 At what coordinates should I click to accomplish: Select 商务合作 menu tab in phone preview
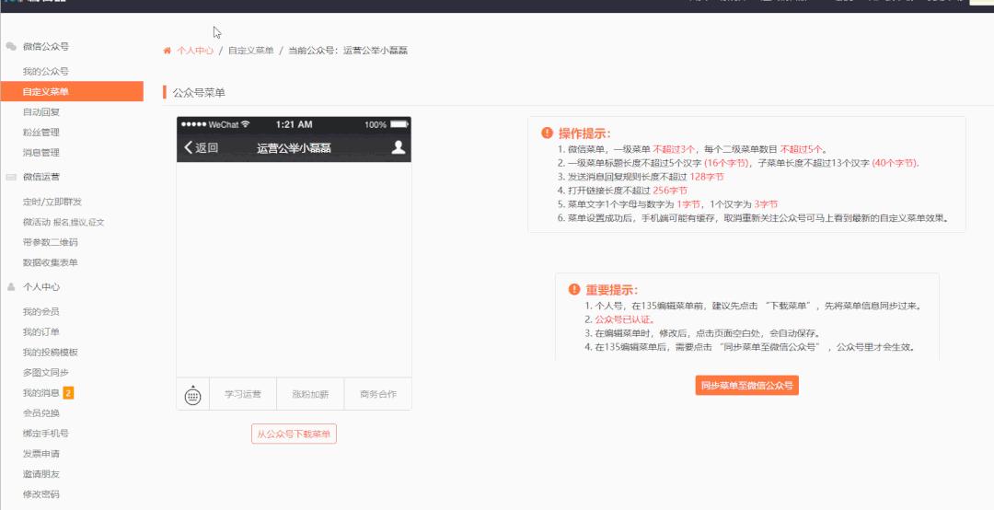[378, 395]
